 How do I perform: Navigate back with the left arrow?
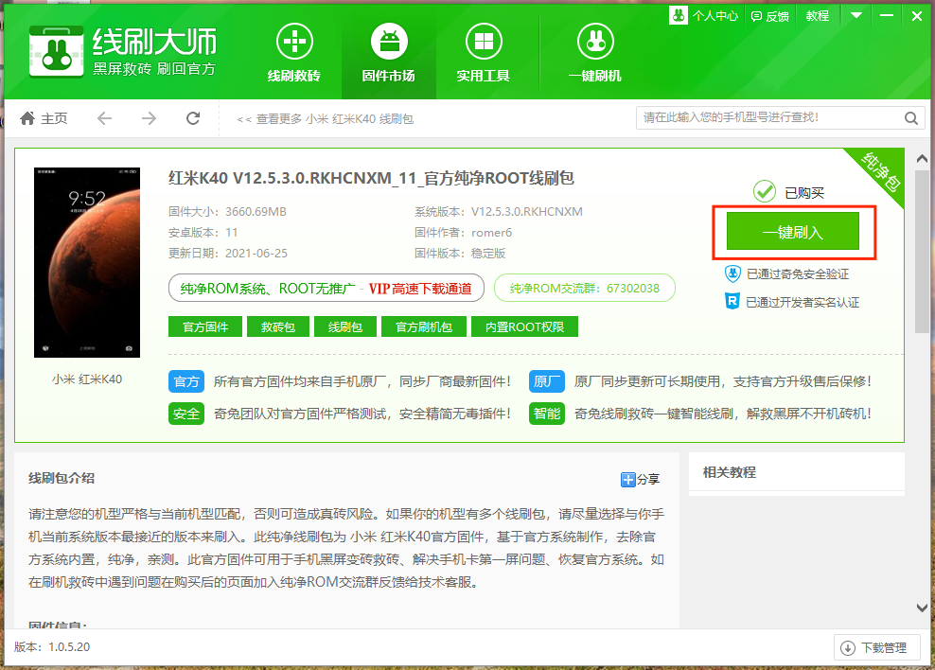pos(104,118)
